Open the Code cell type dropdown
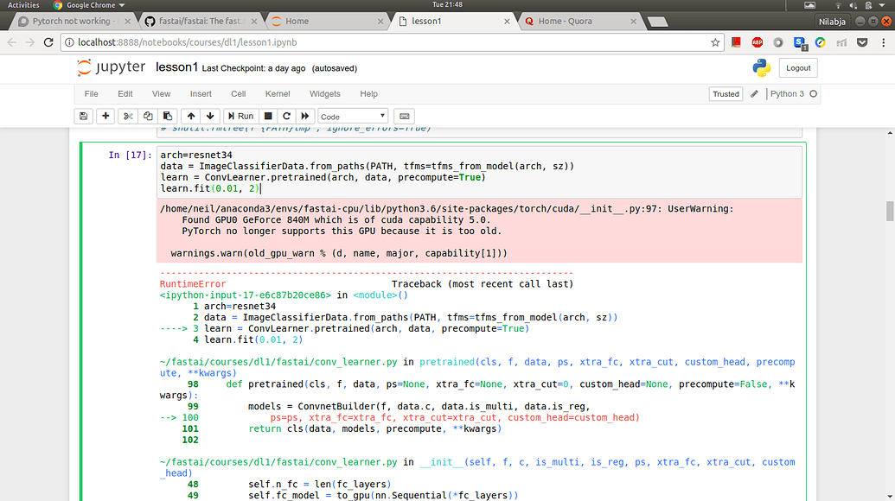This screenshot has height=501, width=895. point(350,116)
